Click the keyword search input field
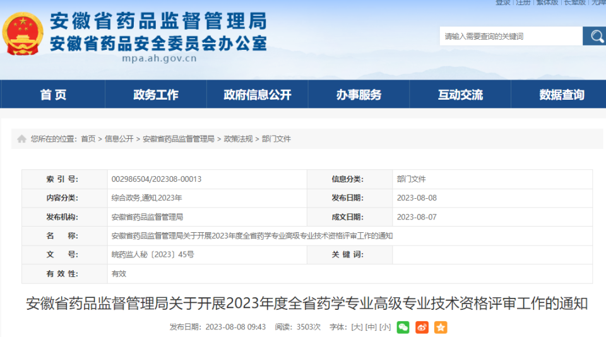The image size is (606, 337). pyautogui.click(x=511, y=37)
